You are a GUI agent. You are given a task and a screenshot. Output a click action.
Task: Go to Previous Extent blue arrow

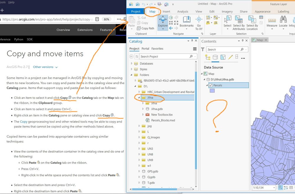pyautogui.click(x=171, y=28)
